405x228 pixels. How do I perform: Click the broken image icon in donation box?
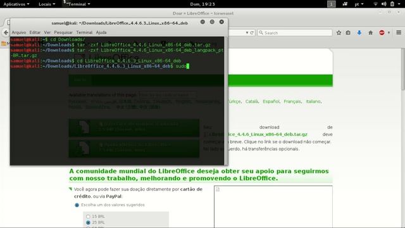[218, 189]
